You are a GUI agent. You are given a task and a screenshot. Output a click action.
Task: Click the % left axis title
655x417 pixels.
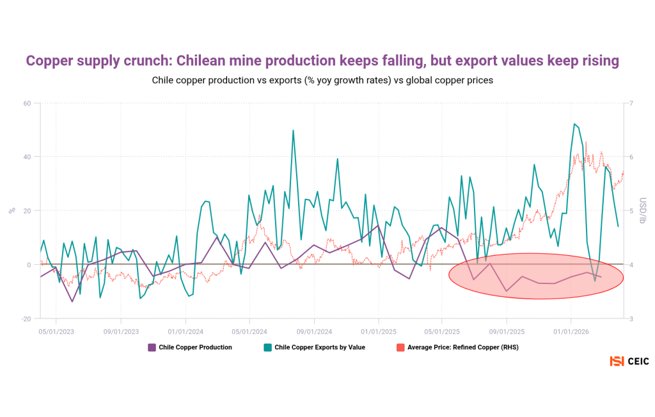click(11, 210)
